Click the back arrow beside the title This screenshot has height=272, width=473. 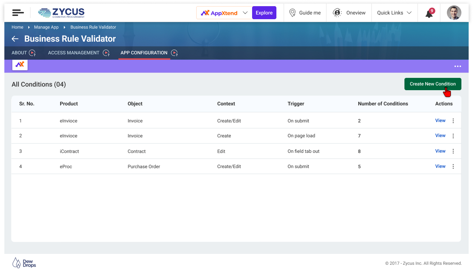[15, 39]
